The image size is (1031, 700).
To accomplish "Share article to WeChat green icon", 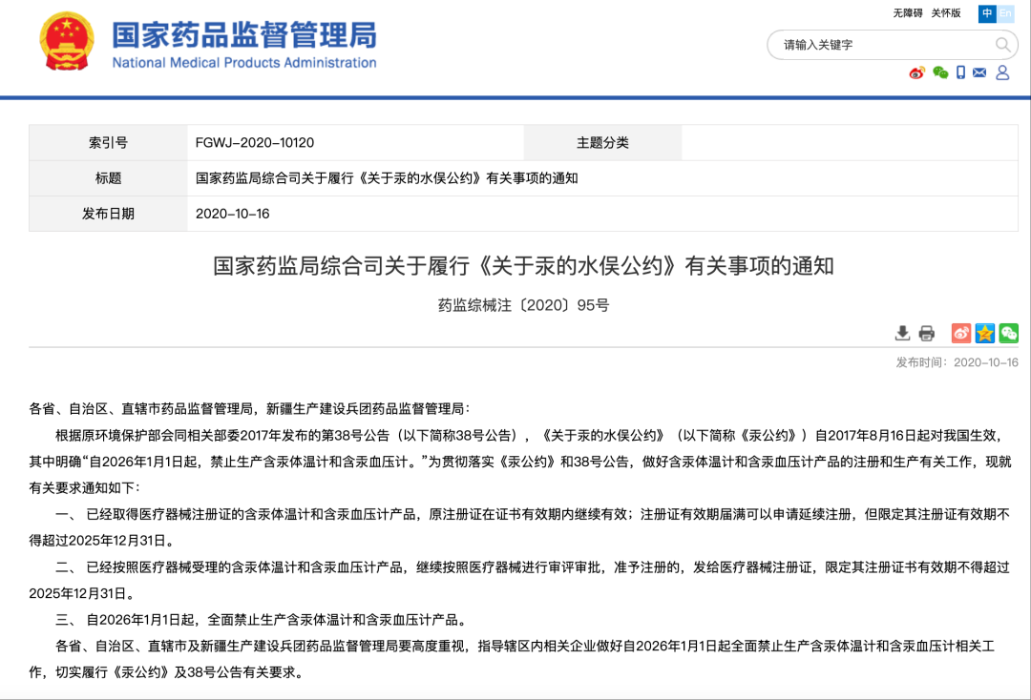I will pos(1009,333).
